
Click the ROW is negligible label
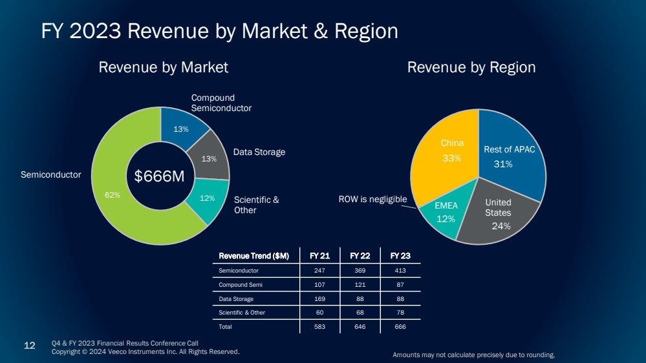point(372,200)
